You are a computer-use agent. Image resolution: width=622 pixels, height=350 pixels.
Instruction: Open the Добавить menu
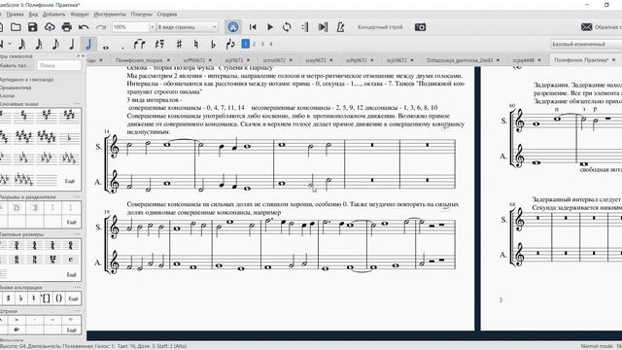point(53,14)
